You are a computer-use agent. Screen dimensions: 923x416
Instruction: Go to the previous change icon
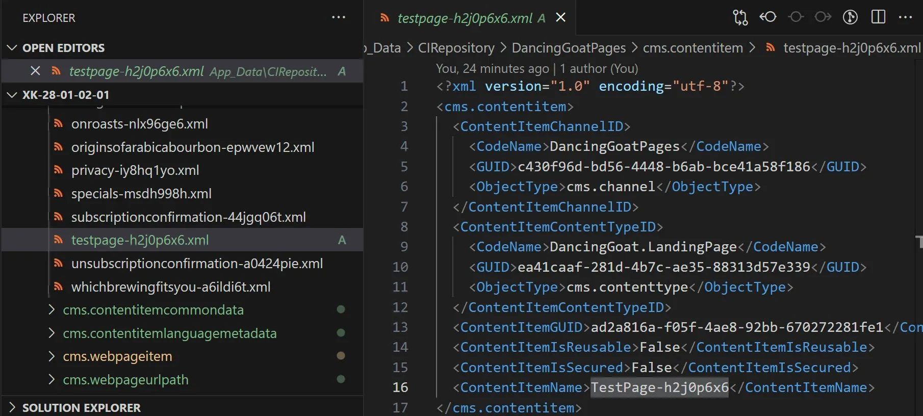coord(768,17)
